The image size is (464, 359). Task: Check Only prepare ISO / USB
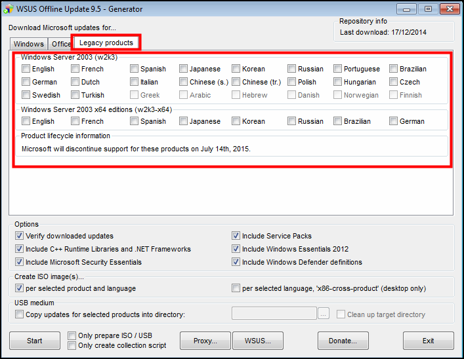(x=72, y=335)
